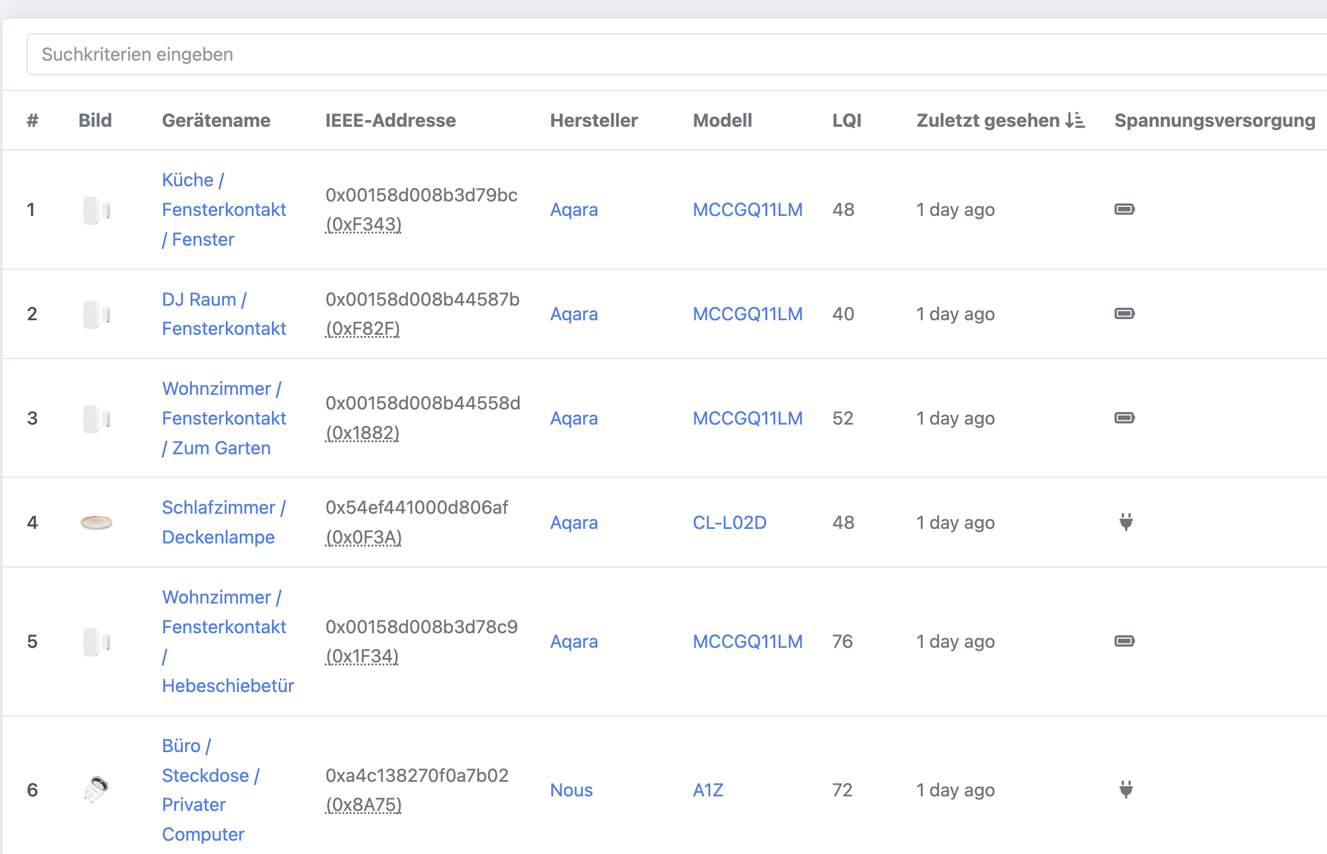Click mains plug icon in Steckdose row
This screenshot has width=1327, height=854.
1126,789
